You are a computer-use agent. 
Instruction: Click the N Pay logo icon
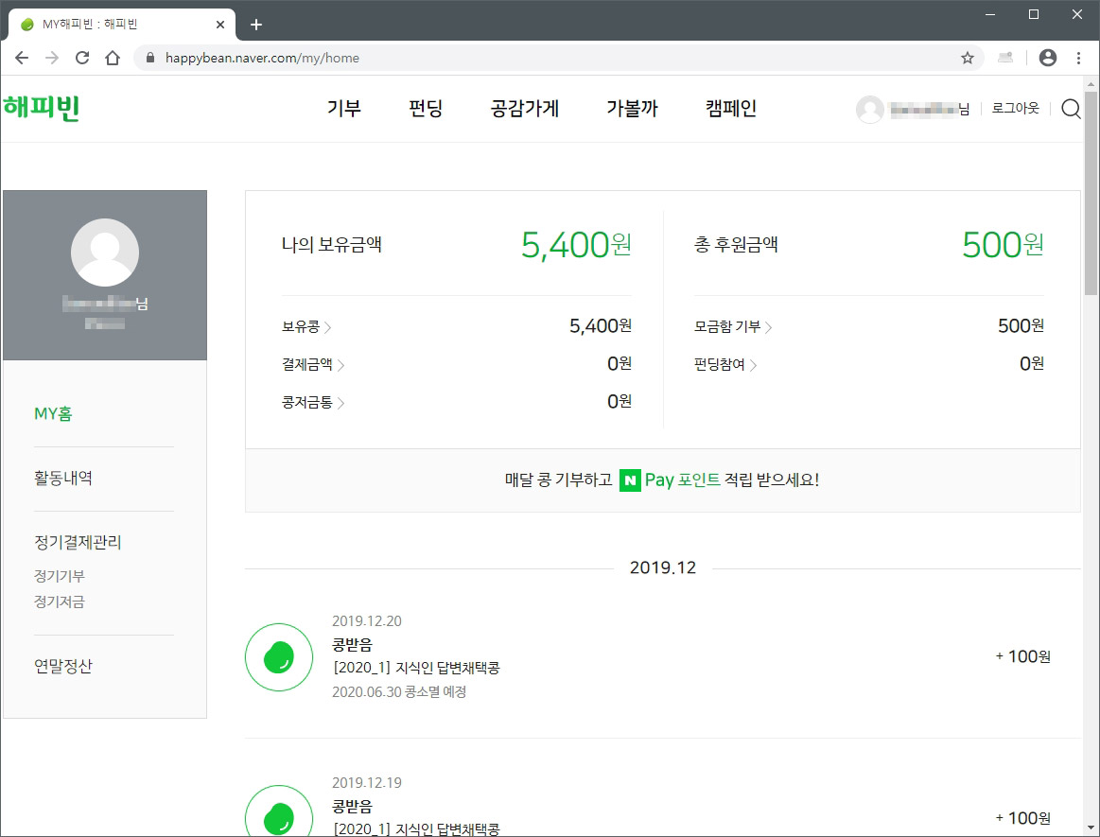[630, 480]
